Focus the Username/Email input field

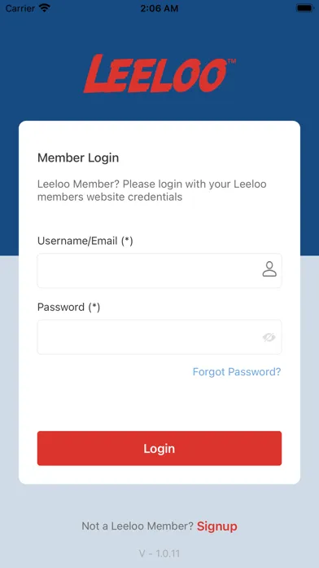coord(159,271)
